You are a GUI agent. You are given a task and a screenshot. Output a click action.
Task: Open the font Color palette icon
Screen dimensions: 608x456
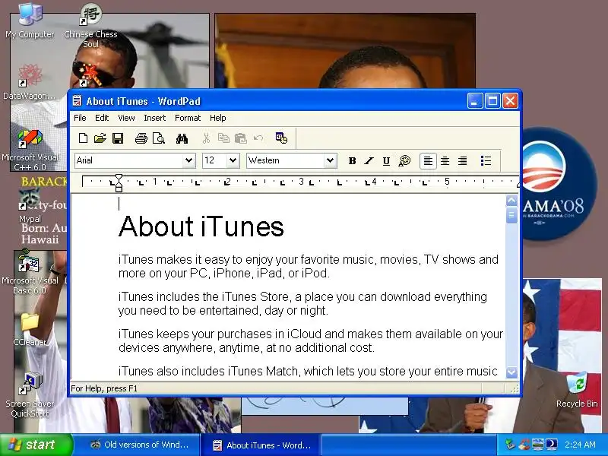(x=404, y=160)
